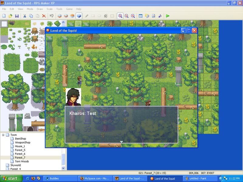The height and width of the screenshot is (182, 243).
Task: Select the Town map in tree
Action: coord(14,135)
